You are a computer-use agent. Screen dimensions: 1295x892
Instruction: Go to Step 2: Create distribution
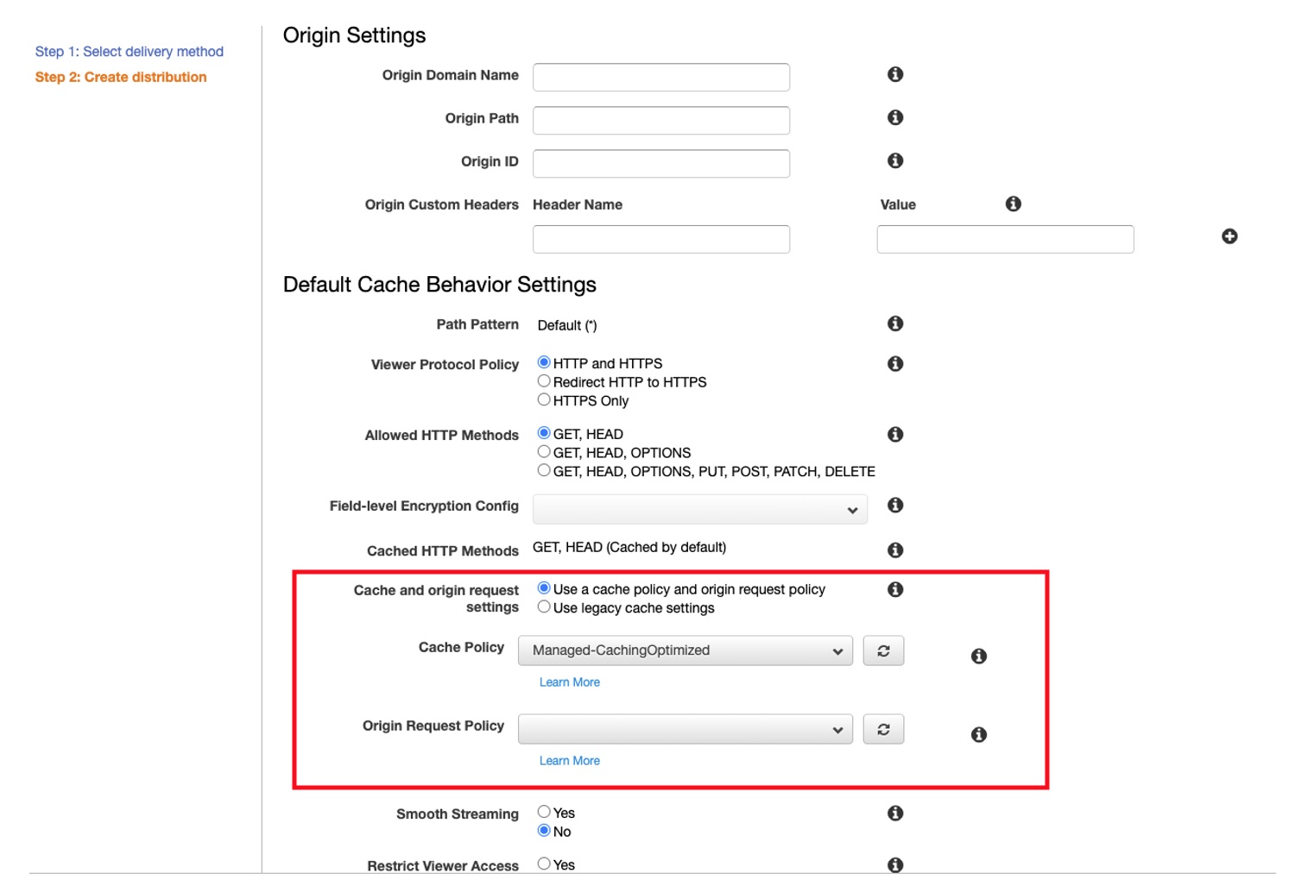point(121,78)
